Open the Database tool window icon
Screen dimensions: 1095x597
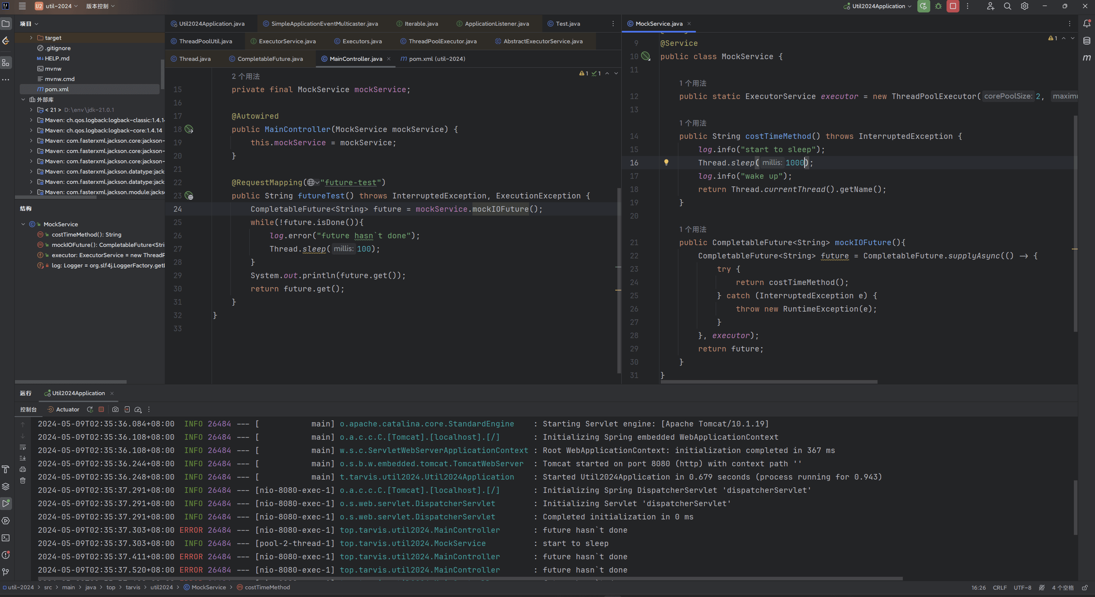pos(1086,41)
